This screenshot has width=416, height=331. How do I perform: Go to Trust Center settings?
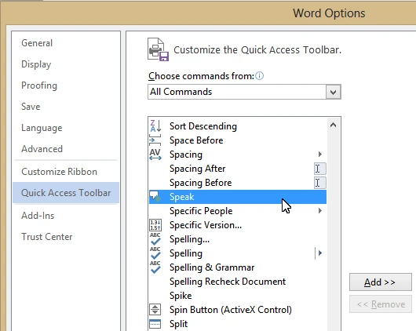coord(46,237)
